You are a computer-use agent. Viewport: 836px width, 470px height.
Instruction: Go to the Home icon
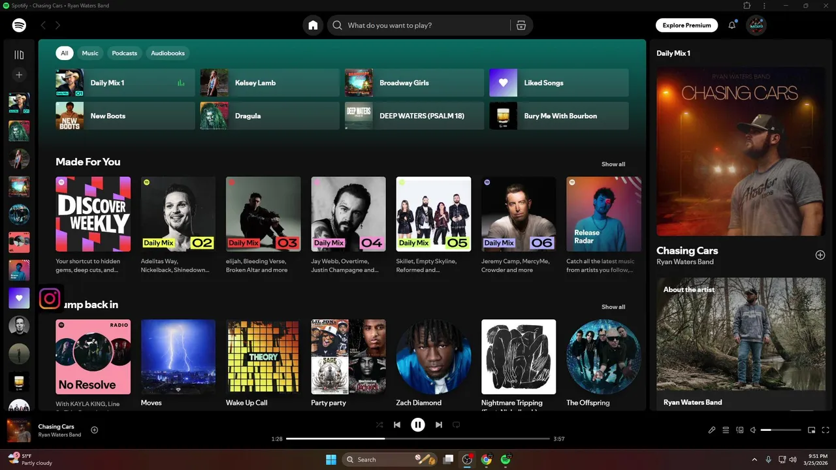click(313, 25)
